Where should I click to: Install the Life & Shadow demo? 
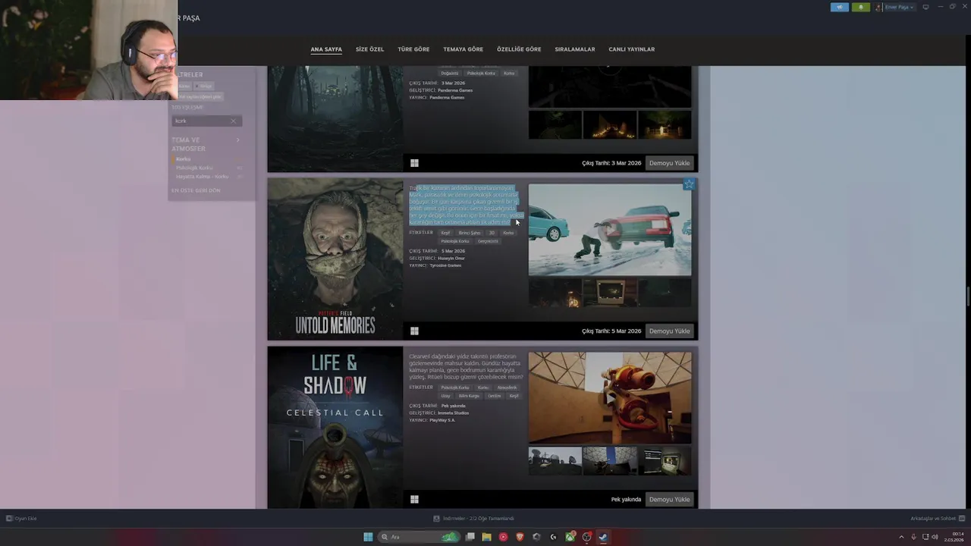point(669,500)
